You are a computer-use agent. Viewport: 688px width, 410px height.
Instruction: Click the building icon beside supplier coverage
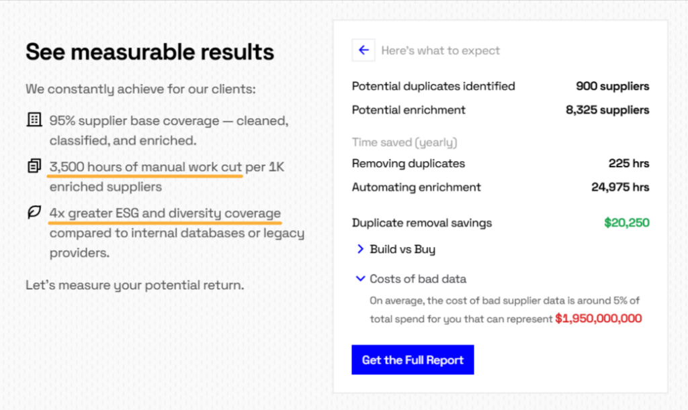34,119
